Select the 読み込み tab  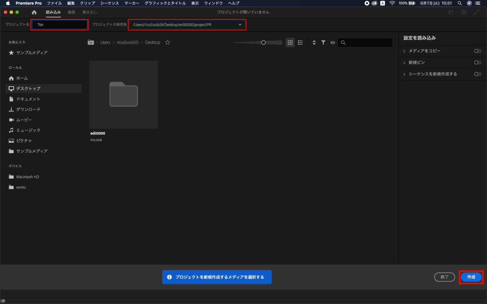point(53,12)
